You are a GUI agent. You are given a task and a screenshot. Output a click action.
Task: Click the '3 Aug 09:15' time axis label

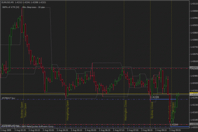point(161,130)
